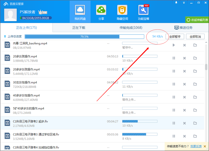Click video file icon of 起步.flv
209x151 pixels.
pyautogui.click(x=7, y=123)
